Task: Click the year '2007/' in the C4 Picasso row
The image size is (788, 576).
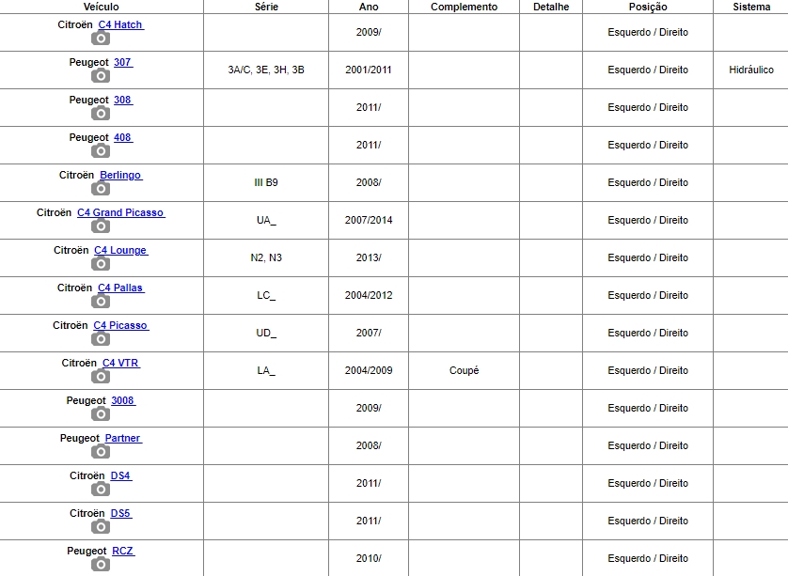Action: 369,333
